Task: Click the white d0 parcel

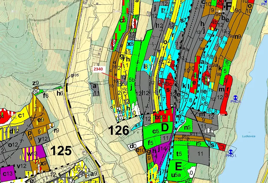Action: pos(135,146)
